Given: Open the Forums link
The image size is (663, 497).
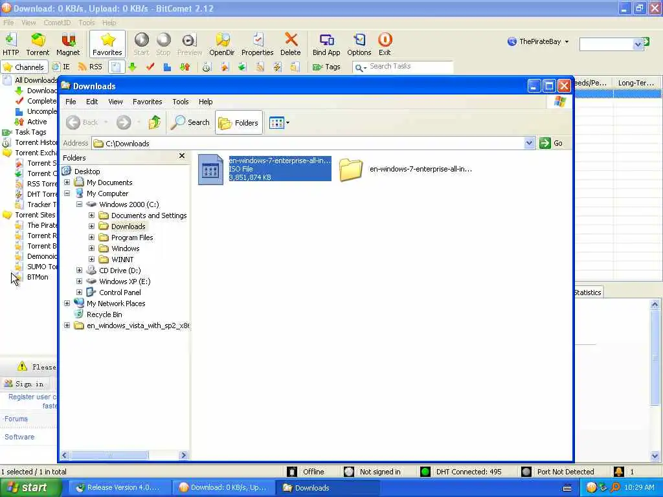Looking at the screenshot, I should (16, 419).
